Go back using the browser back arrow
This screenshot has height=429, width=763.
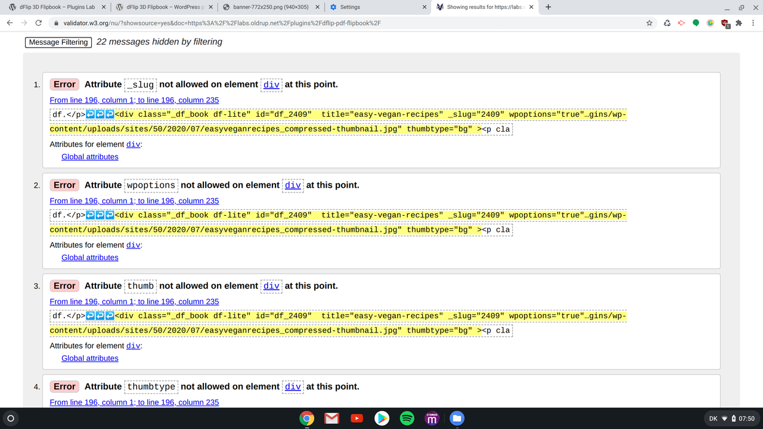10,23
